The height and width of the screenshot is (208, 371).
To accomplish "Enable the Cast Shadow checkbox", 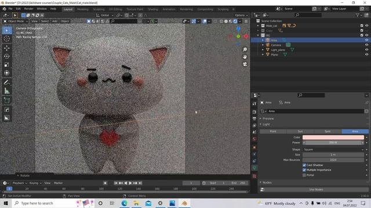I will click(304, 165).
